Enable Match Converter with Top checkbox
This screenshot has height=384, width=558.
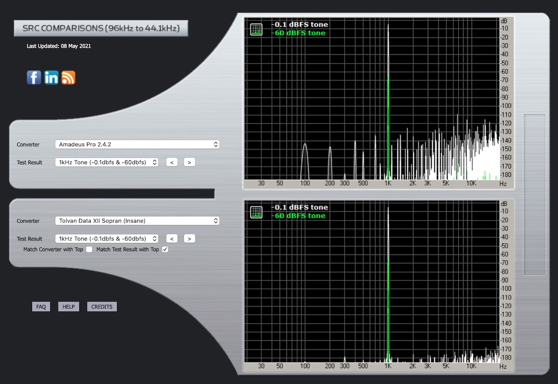pos(89,249)
